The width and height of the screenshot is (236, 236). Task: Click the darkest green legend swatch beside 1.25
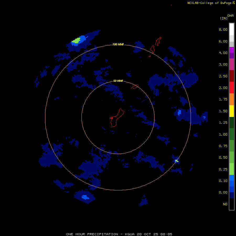coord(232,123)
